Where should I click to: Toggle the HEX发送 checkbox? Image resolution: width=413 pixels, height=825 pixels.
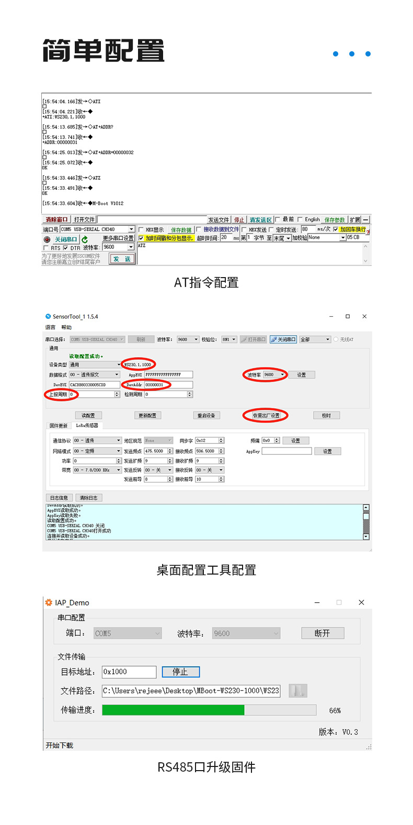coord(244,230)
